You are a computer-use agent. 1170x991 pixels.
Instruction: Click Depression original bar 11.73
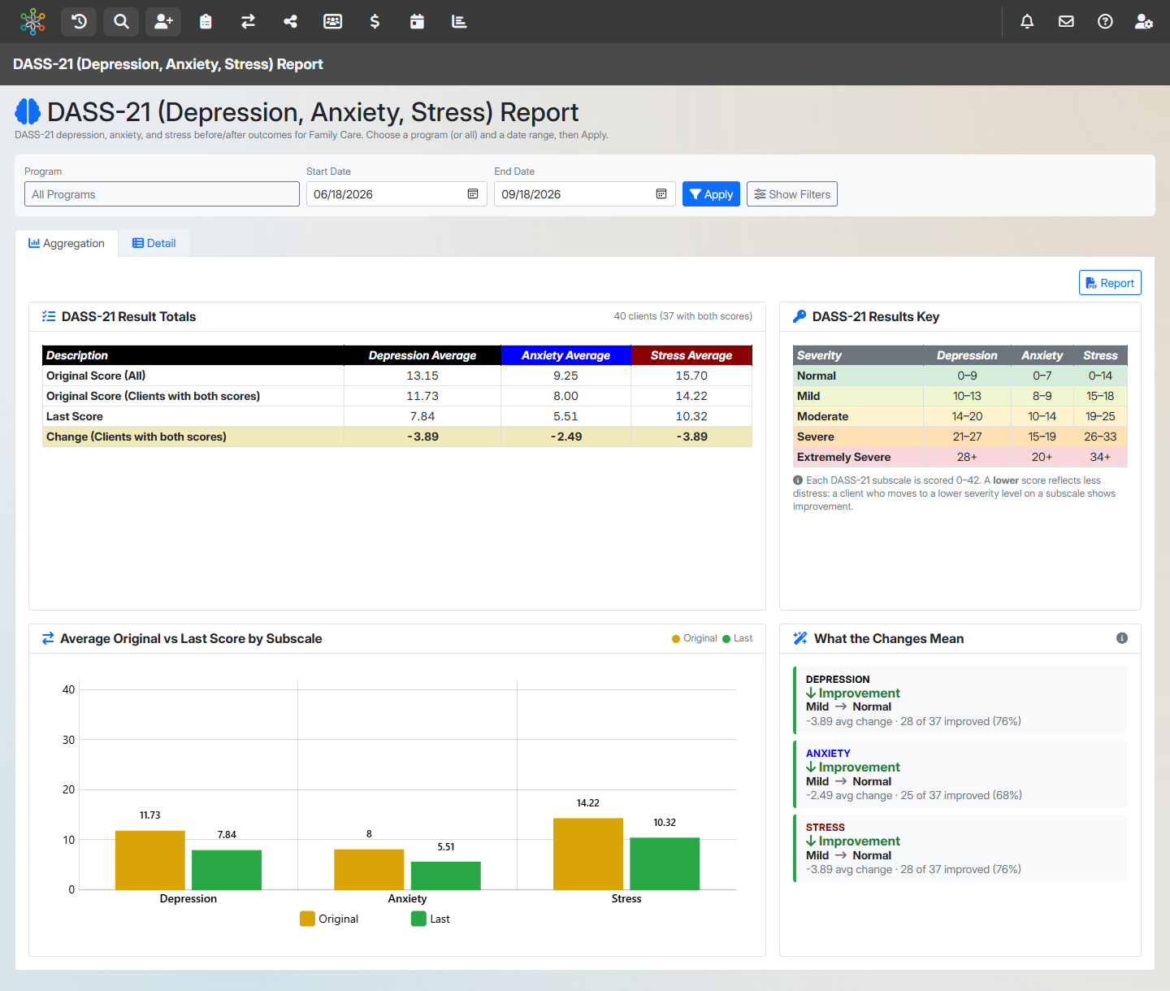click(150, 860)
